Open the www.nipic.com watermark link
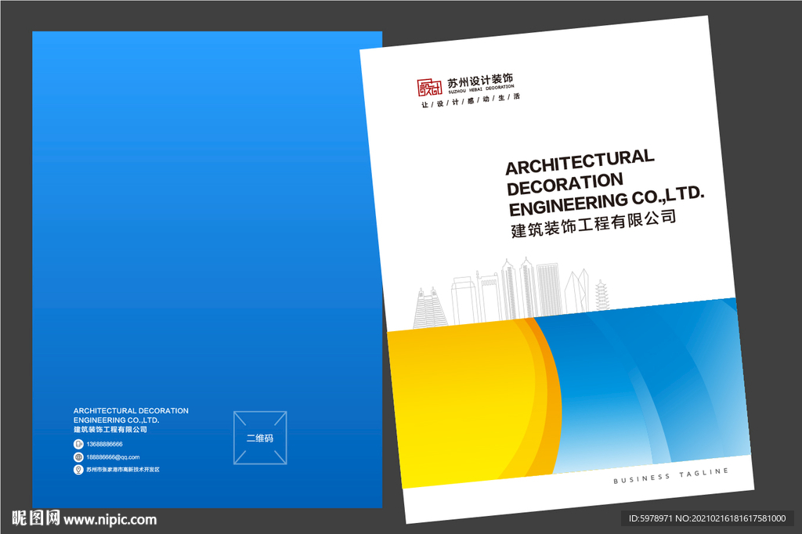The height and width of the screenshot is (534, 802). pyautogui.click(x=110, y=520)
